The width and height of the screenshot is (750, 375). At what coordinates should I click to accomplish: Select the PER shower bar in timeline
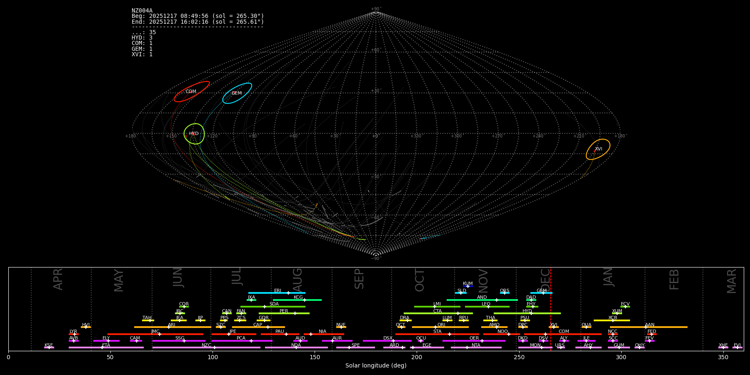284,313
